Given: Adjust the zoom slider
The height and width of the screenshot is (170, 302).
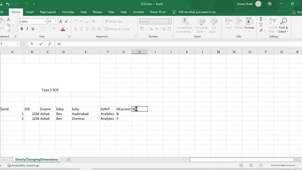Looking at the screenshot, I should [x=283, y=165].
